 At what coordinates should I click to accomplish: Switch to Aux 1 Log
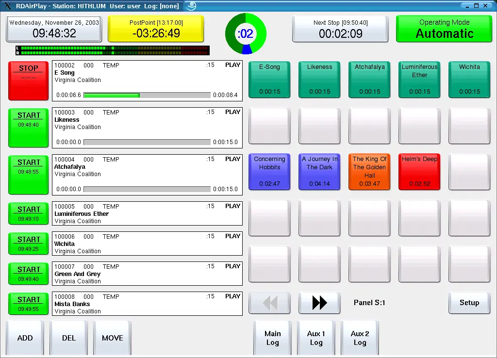[316, 338]
